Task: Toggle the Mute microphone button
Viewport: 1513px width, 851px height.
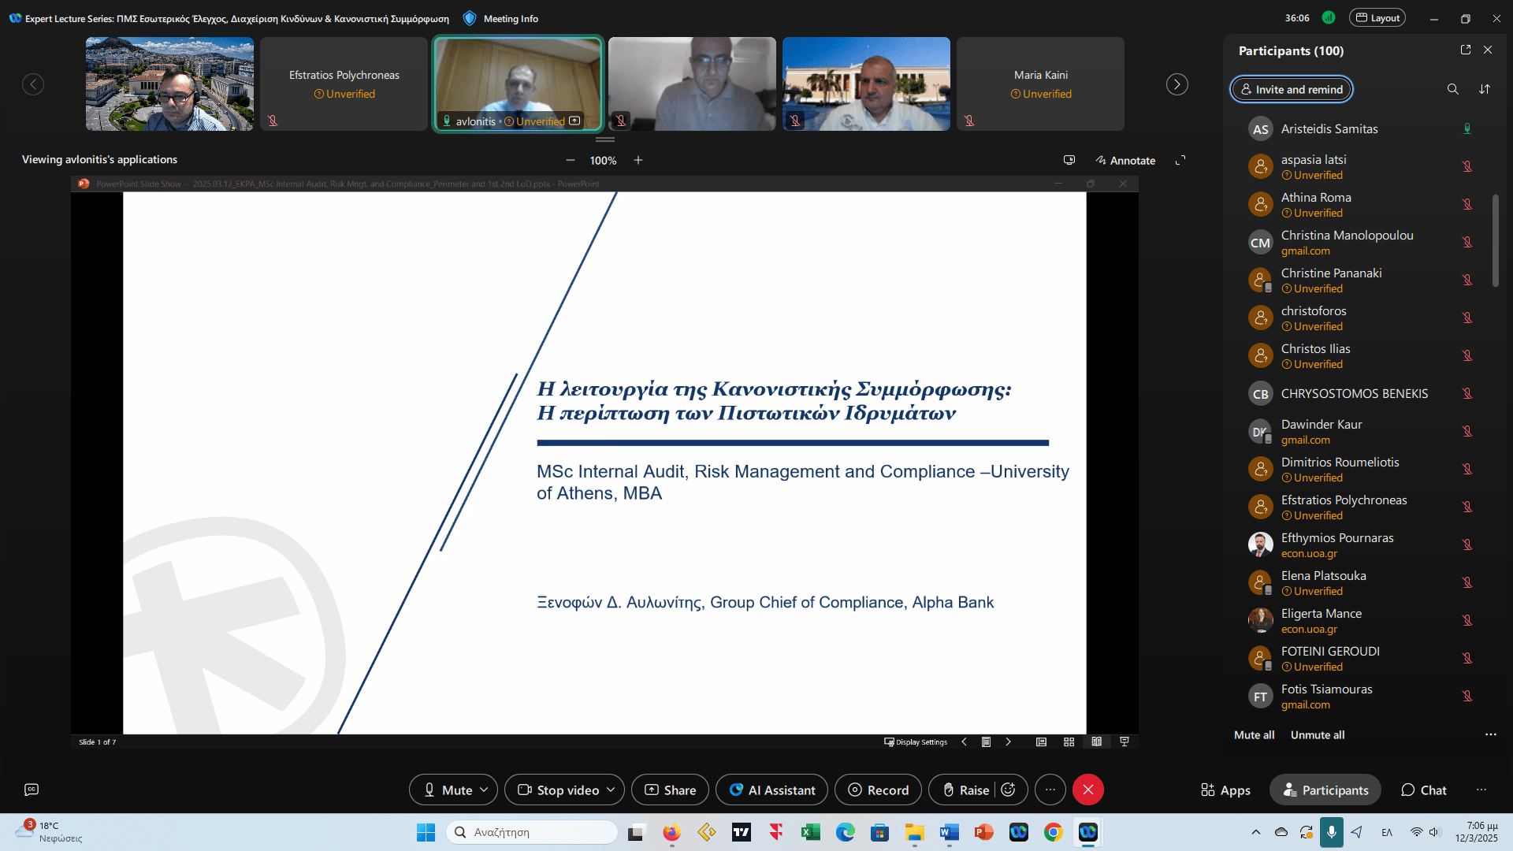Action: (x=448, y=790)
